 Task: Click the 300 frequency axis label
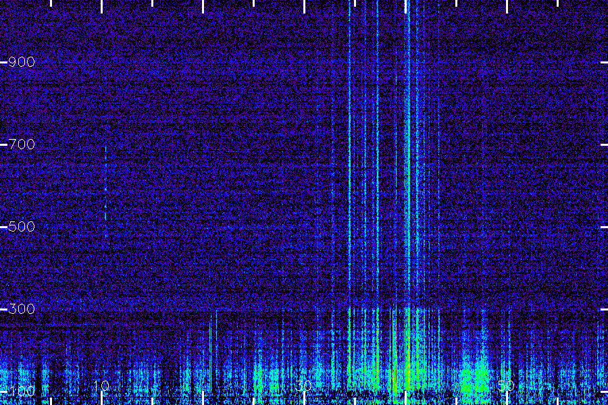coord(22,309)
